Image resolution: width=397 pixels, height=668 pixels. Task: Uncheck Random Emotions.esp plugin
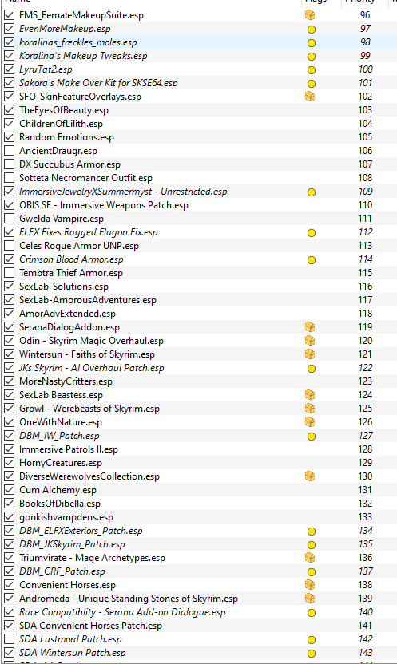[x=9, y=137]
